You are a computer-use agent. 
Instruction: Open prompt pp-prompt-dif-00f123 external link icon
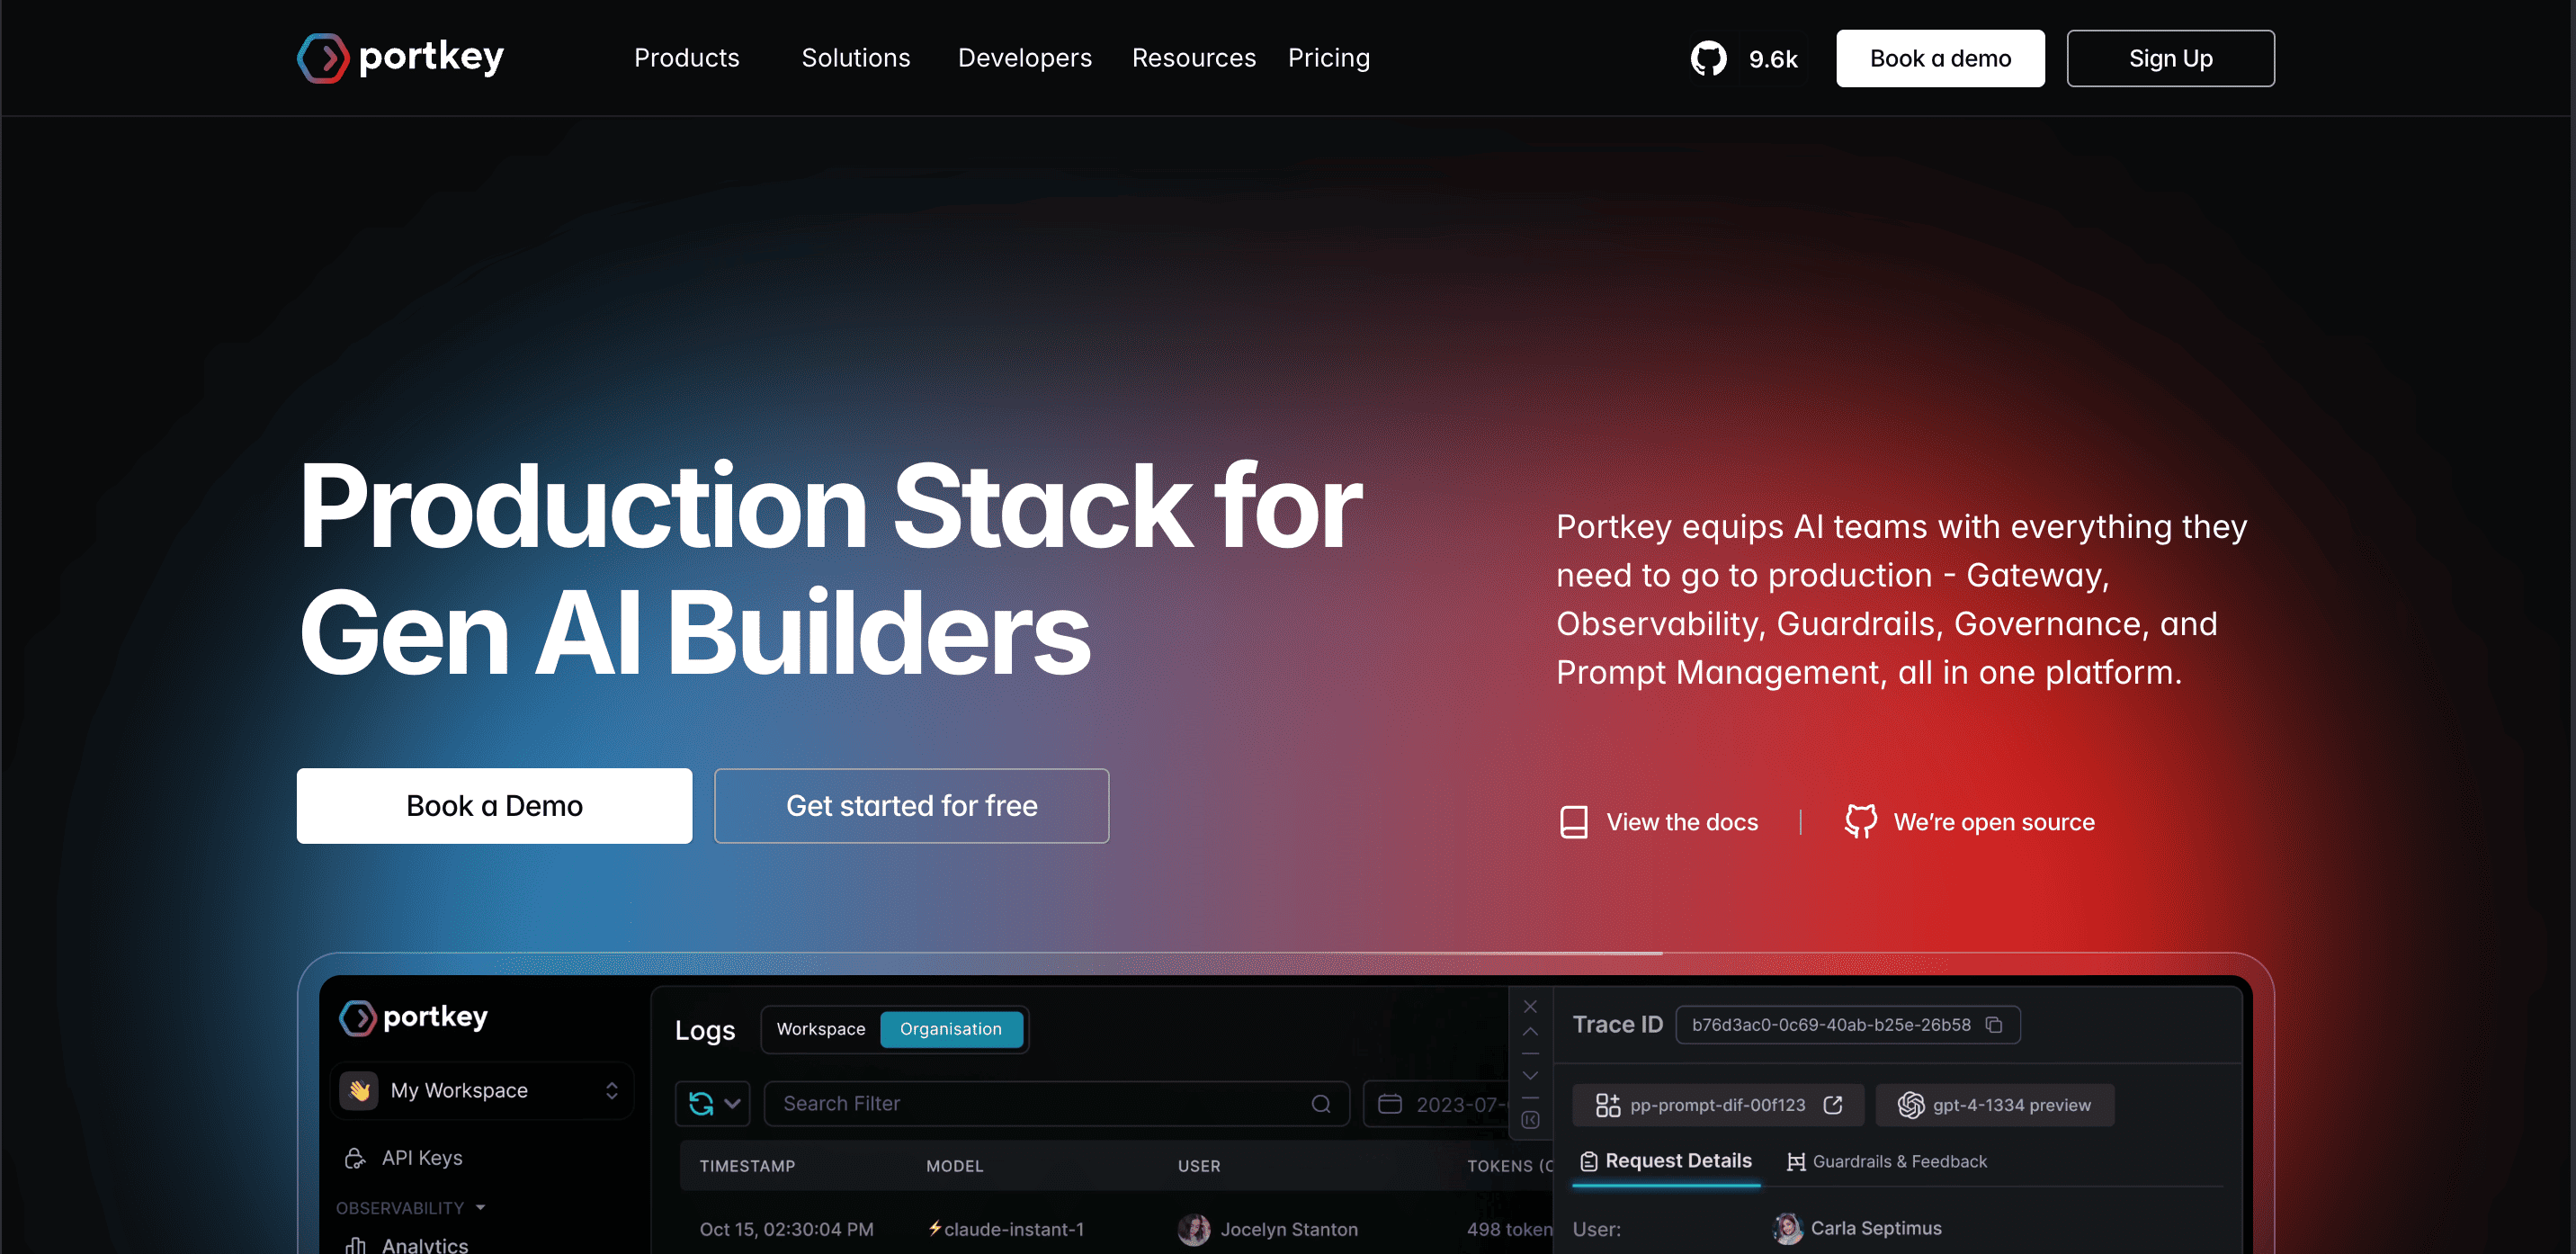click(x=1832, y=1104)
